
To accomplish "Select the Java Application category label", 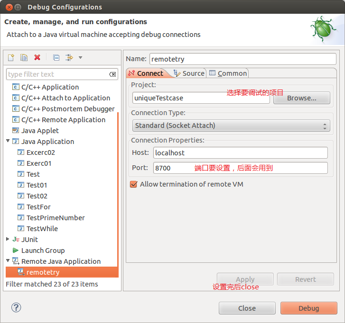I will pyautogui.click(x=47, y=142).
